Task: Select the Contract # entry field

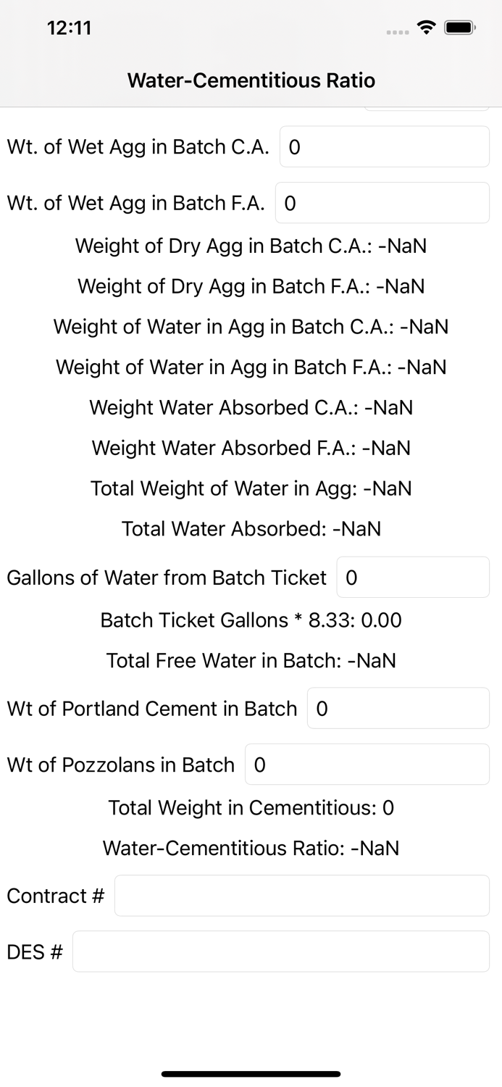Action: (301, 896)
